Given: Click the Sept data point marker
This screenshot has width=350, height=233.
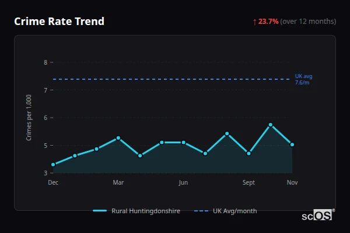Looking at the screenshot, I should (249, 153).
